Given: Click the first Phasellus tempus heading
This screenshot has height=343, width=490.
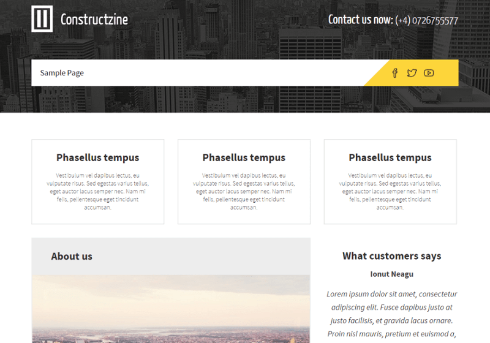Looking at the screenshot, I should click(98, 157).
